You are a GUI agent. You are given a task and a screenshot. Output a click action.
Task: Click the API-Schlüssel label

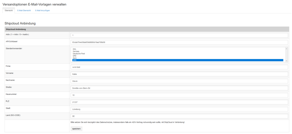coord(11,41)
